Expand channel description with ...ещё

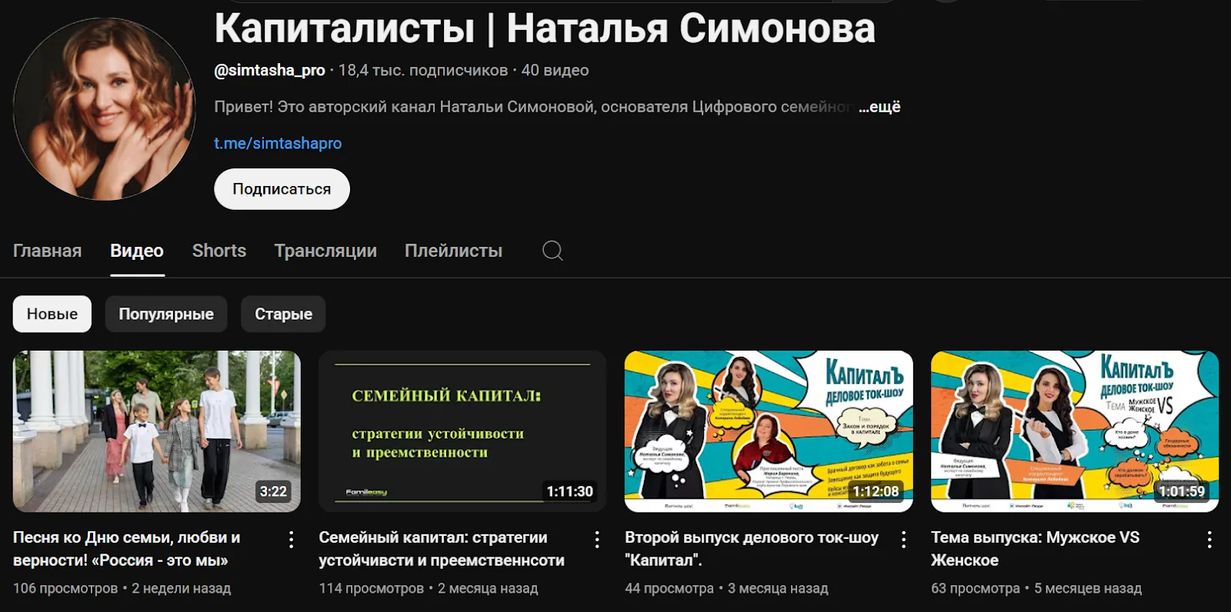879,107
